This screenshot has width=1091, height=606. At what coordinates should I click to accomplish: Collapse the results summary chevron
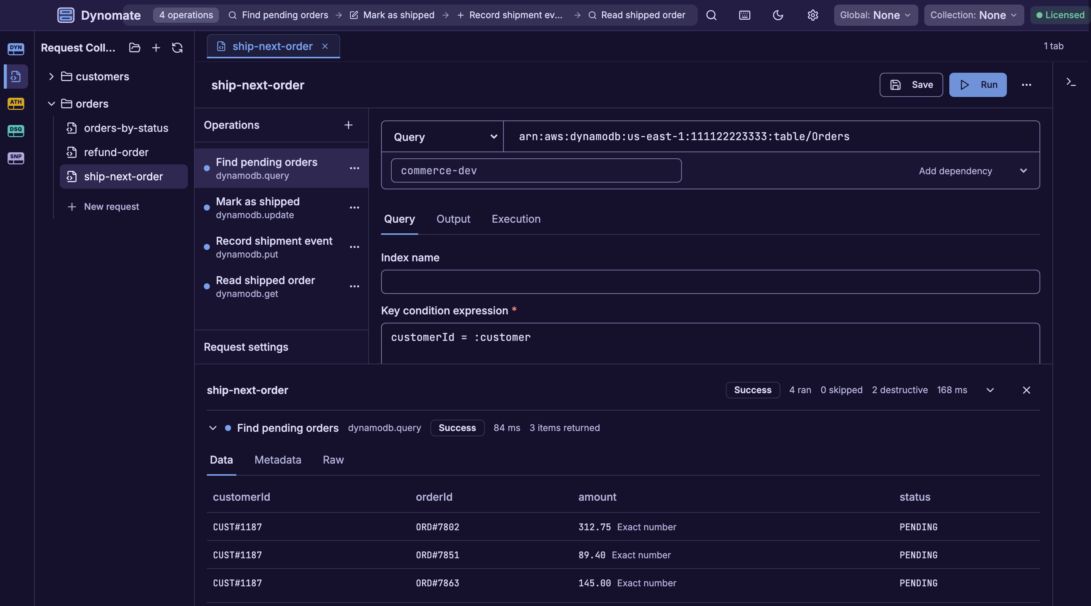[990, 390]
